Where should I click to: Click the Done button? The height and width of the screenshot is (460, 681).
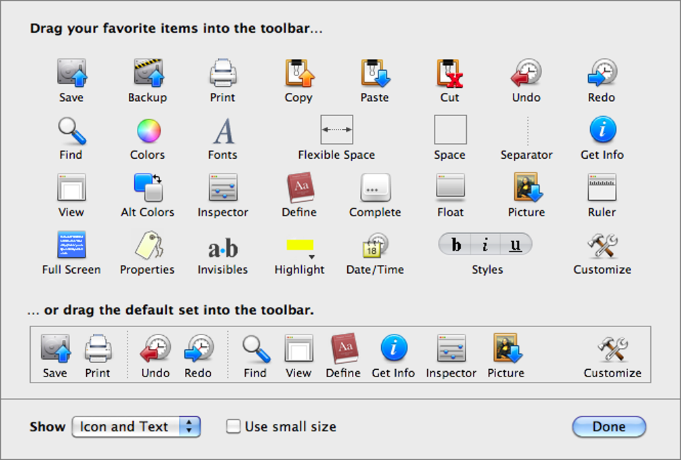(609, 427)
